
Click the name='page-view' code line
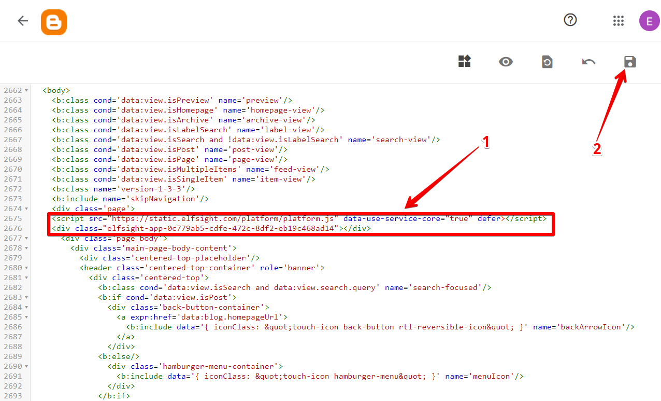pyautogui.click(x=170, y=159)
